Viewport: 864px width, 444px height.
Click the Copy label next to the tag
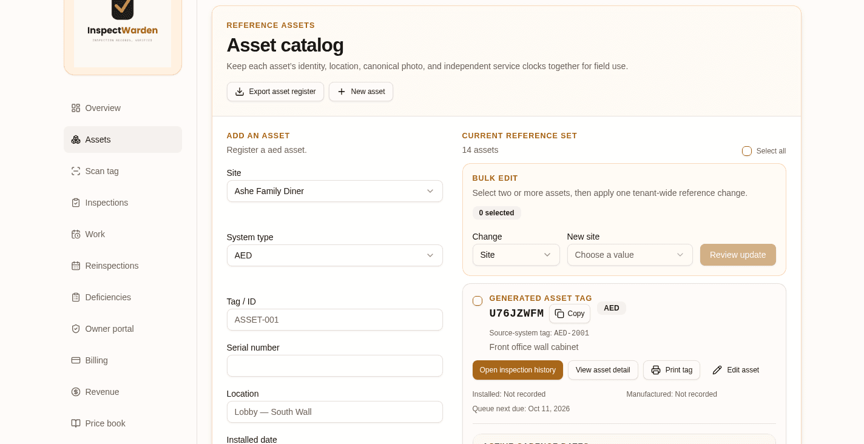click(x=576, y=314)
